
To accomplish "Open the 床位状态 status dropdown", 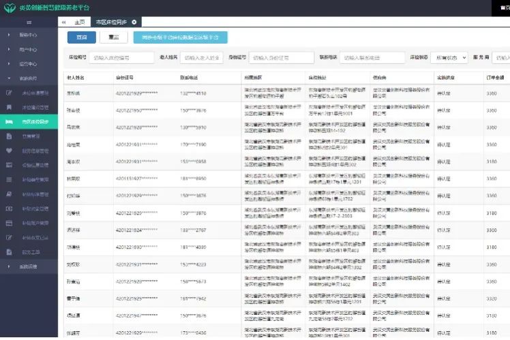I will (x=449, y=58).
